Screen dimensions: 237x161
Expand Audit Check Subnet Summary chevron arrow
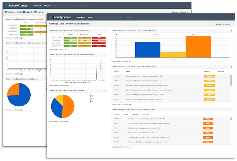click(232, 31)
